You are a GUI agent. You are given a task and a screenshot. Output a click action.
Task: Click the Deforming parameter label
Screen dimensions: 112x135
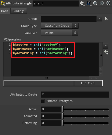click(30, 123)
